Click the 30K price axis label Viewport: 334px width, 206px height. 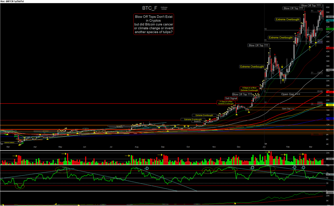click(x=328, y=80)
